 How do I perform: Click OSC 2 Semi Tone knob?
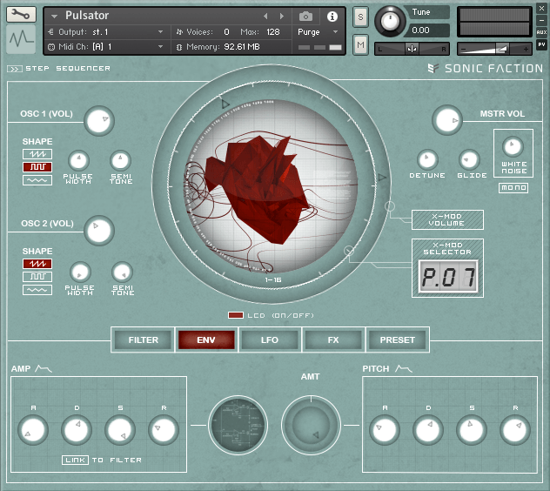(x=122, y=272)
